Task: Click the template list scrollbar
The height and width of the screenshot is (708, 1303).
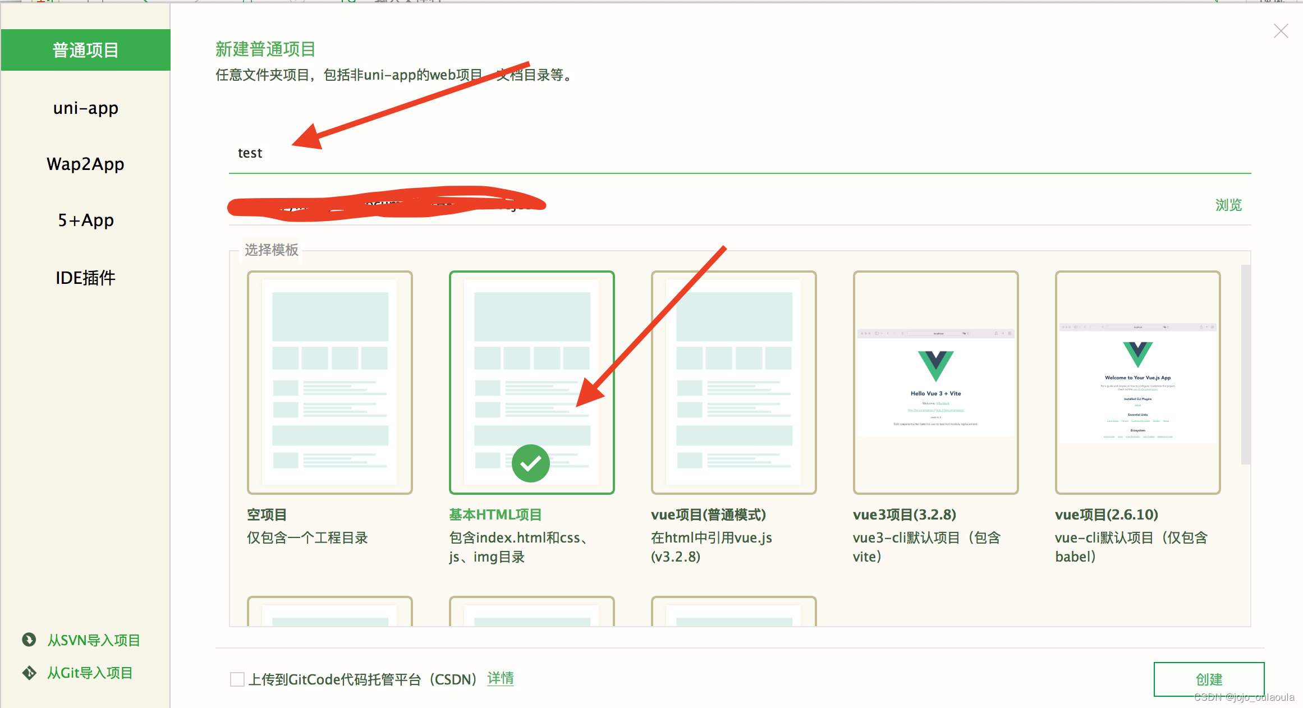Action: coord(1245,365)
